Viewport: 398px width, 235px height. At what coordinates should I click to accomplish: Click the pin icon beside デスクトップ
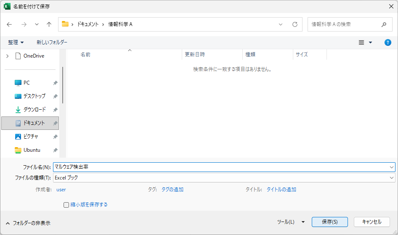pyautogui.click(x=55, y=96)
